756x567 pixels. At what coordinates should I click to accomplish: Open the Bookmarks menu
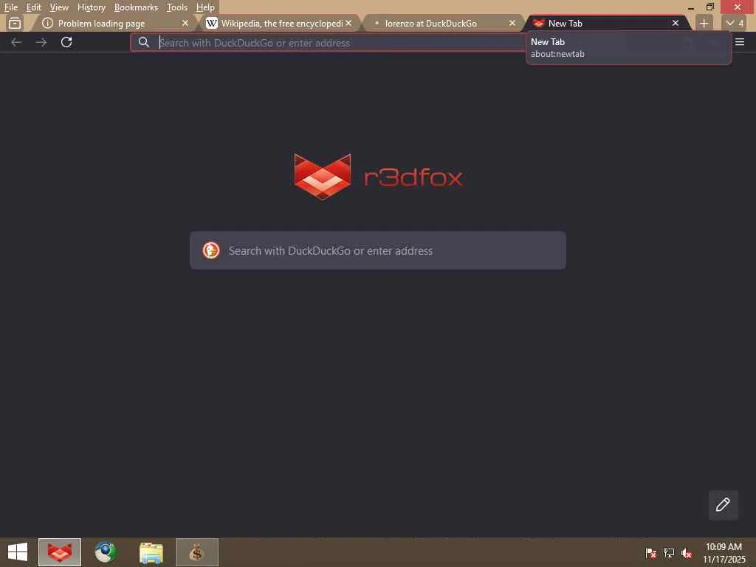click(136, 7)
